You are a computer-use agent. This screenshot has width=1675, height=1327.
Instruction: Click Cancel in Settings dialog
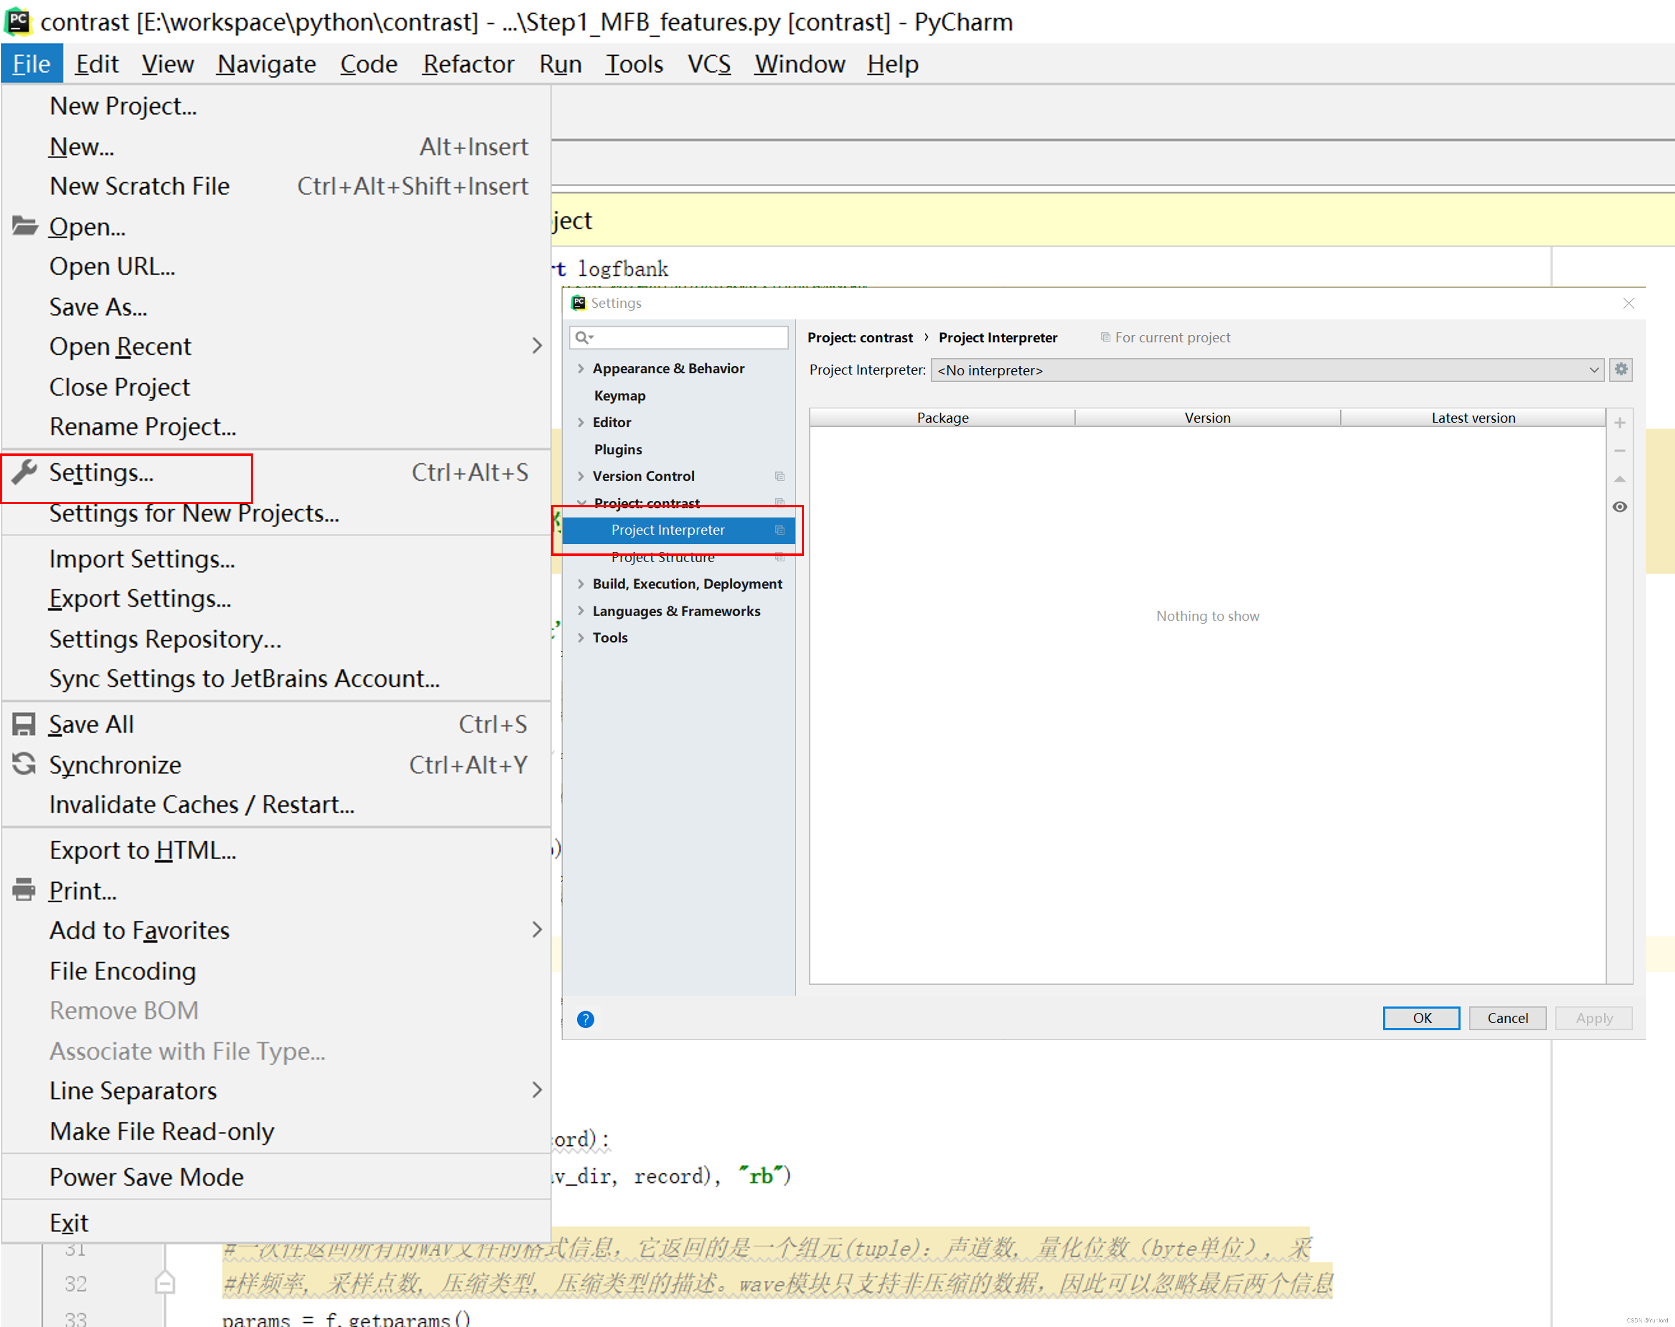tap(1507, 1019)
